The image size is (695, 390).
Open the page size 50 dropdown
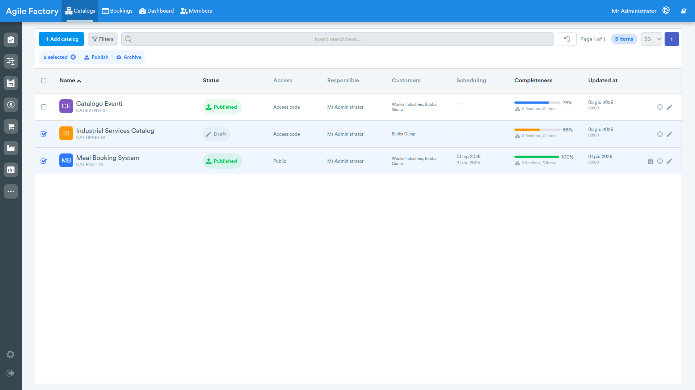tap(652, 39)
